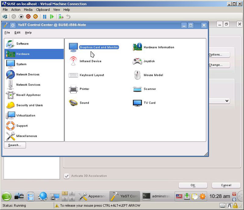Screen dimensions: 244x210
Task: Select Support category
Action: click(34, 126)
